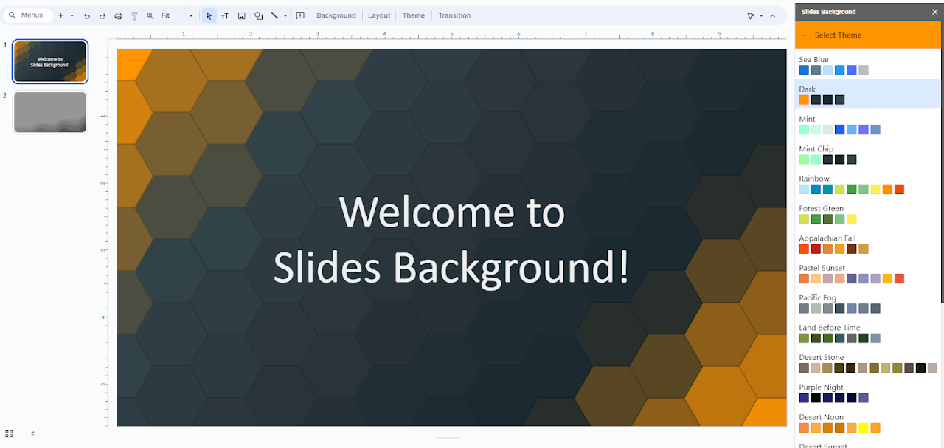The width and height of the screenshot is (944, 448).
Task: Add a comment using toolbar icon
Action: [x=300, y=15]
